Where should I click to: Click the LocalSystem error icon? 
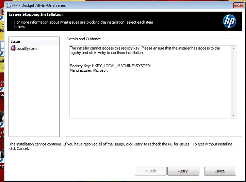13,48
